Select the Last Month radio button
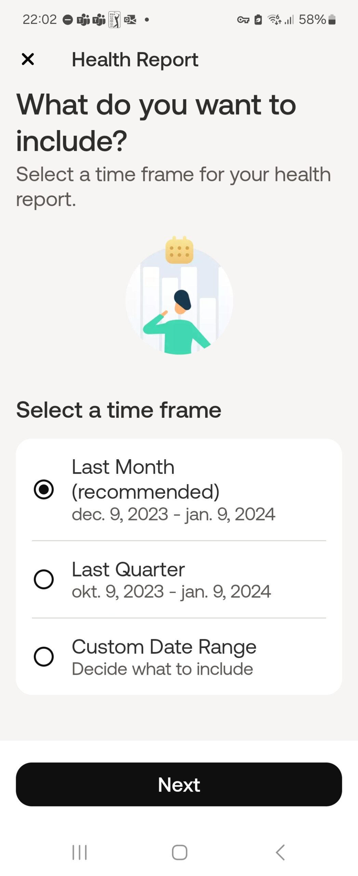 click(x=44, y=489)
